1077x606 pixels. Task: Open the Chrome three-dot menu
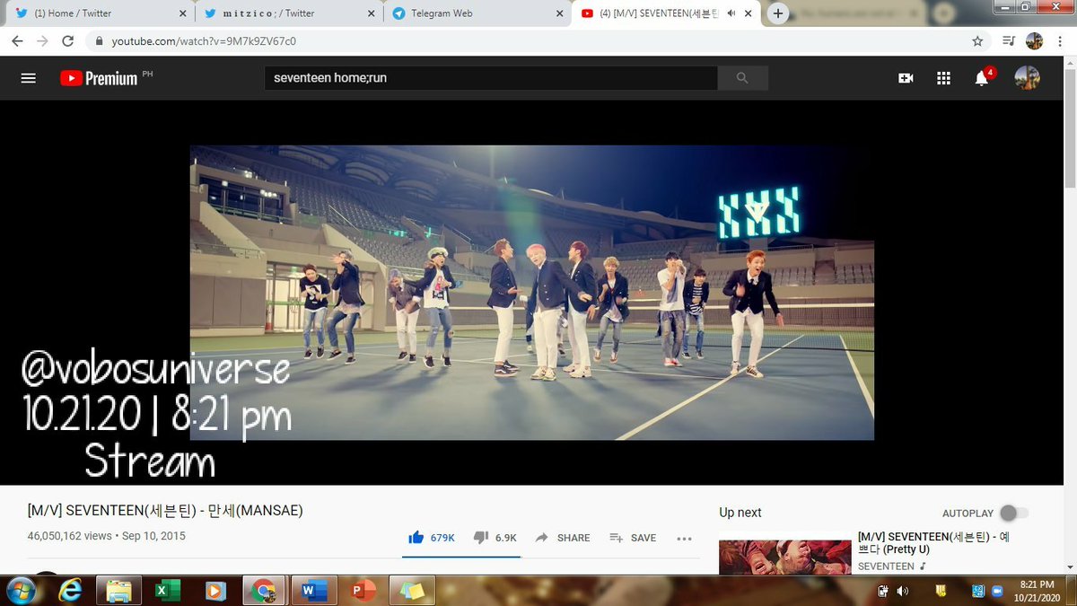pos(1062,41)
